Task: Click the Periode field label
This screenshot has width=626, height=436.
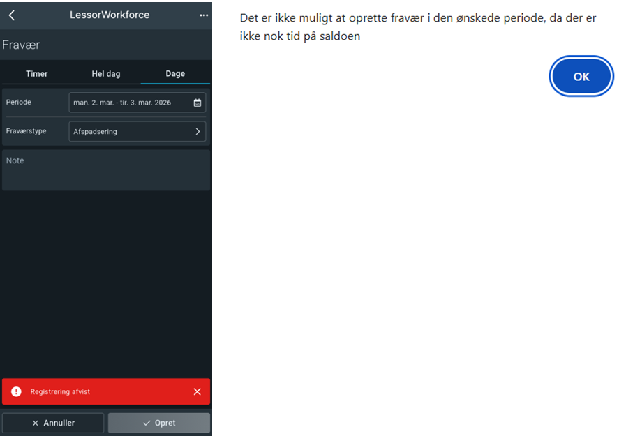Action: pyautogui.click(x=19, y=102)
